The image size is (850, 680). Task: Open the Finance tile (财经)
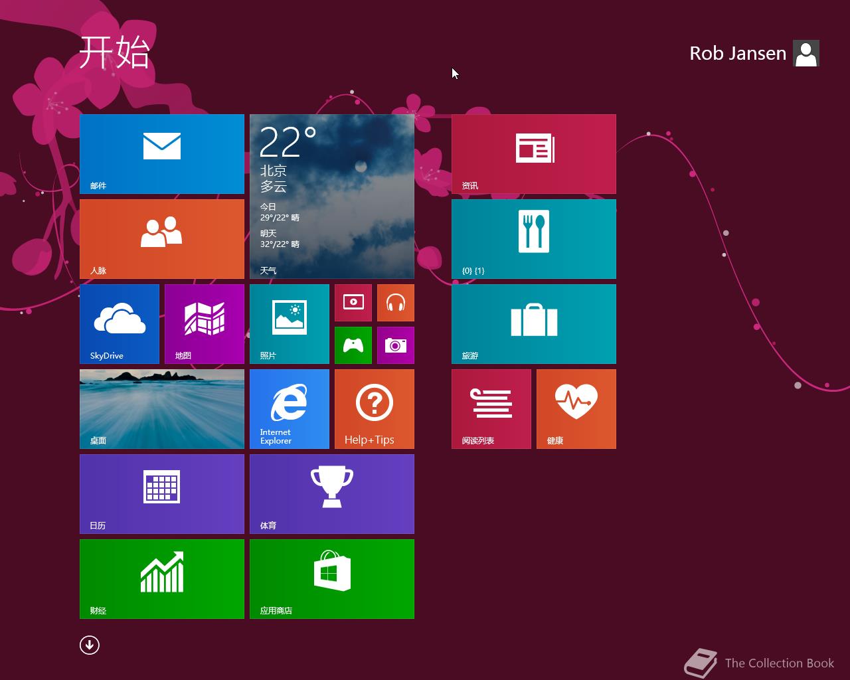click(162, 579)
